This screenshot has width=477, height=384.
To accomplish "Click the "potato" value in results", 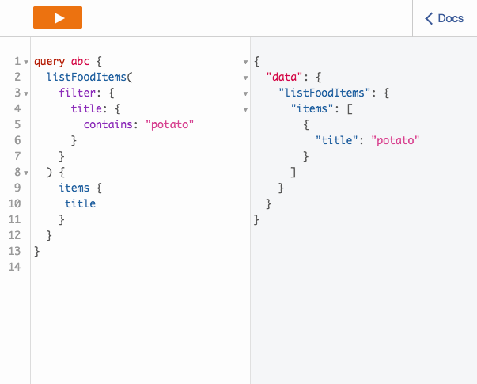I will tap(396, 140).
